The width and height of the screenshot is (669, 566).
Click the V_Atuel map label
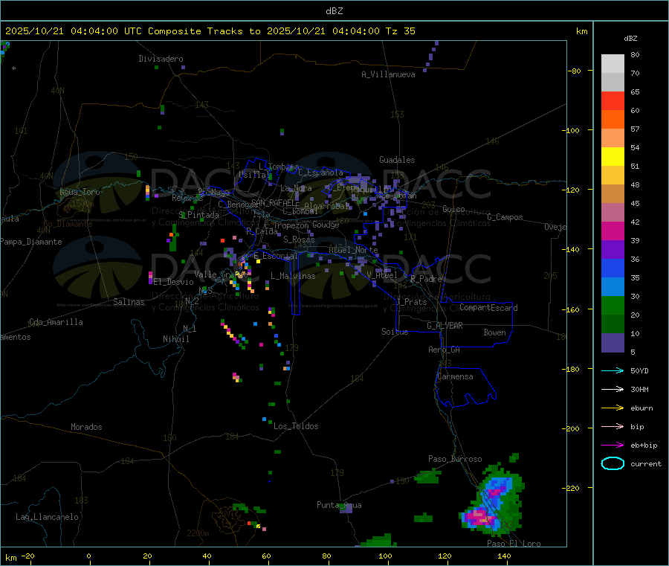point(382,275)
